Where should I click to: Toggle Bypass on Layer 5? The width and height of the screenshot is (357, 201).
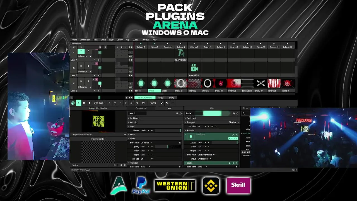(x=81, y=82)
